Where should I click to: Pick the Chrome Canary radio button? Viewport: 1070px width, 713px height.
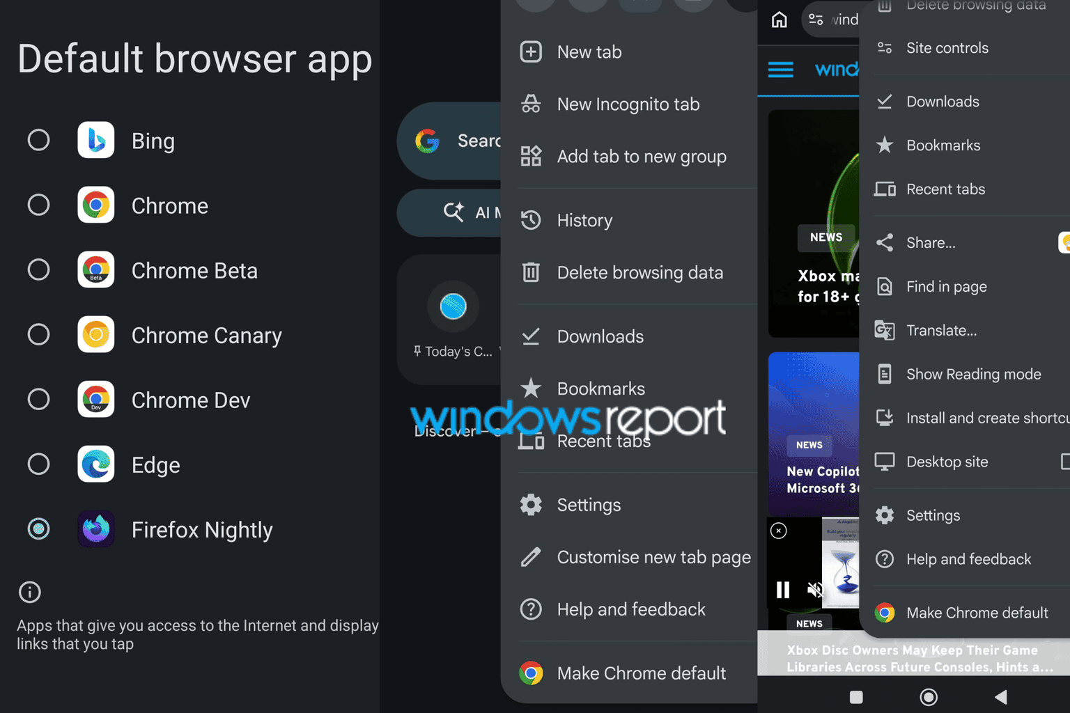pos(39,334)
